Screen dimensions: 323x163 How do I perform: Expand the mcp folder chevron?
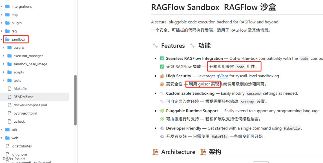point(1,15)
